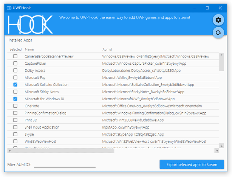Screen dimensions: 232x177
Task: Click the UWPHook title bar icon
Action: coord(9,8)
